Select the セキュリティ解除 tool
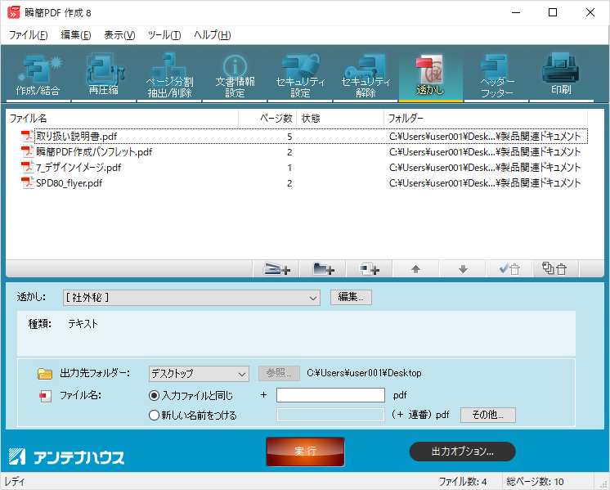This screenshot has height=490, width=610. coord(366,74)
